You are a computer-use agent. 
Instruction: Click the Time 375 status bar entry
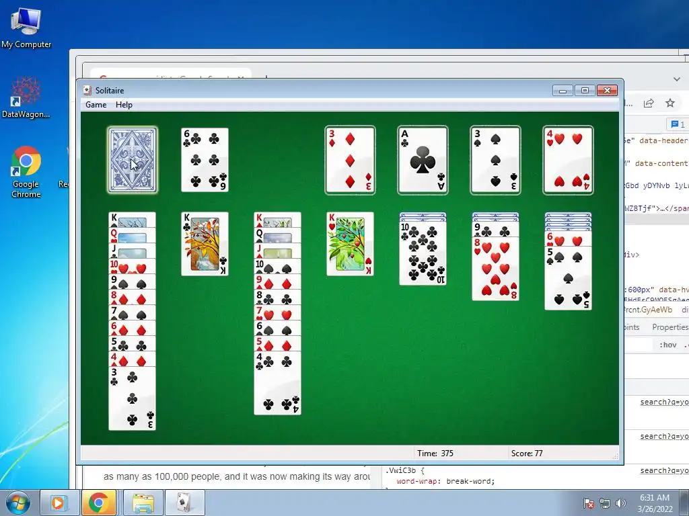pyautogui.click(x=435, y=454)
